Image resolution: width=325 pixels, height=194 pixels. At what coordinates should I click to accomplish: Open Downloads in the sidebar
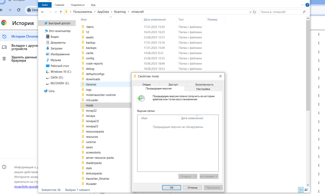(54, 48)
